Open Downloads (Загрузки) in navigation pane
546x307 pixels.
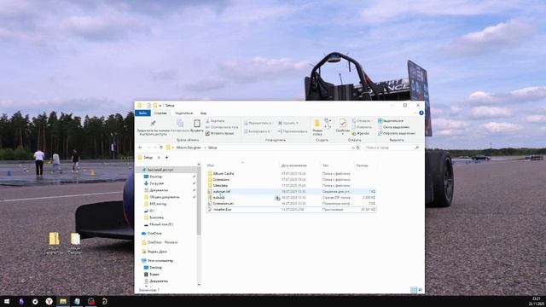pos(156,183)
